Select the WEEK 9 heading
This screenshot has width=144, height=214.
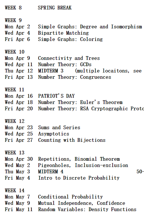13,20
